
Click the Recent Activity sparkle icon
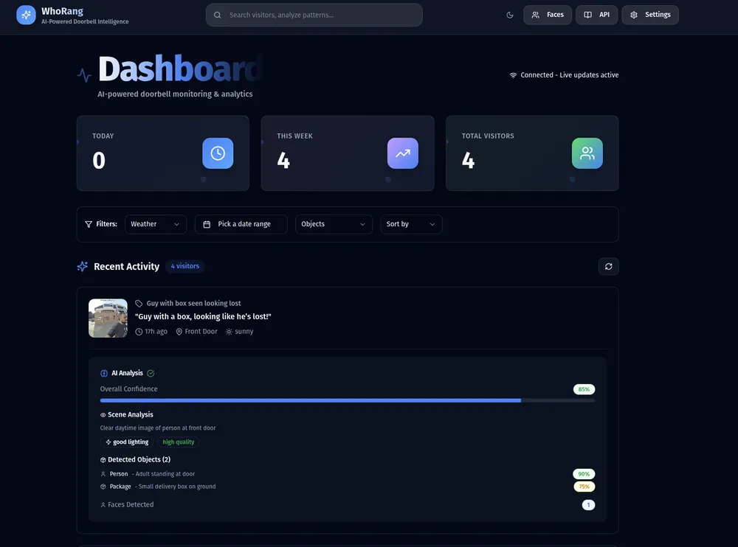(x=83, y=267)
